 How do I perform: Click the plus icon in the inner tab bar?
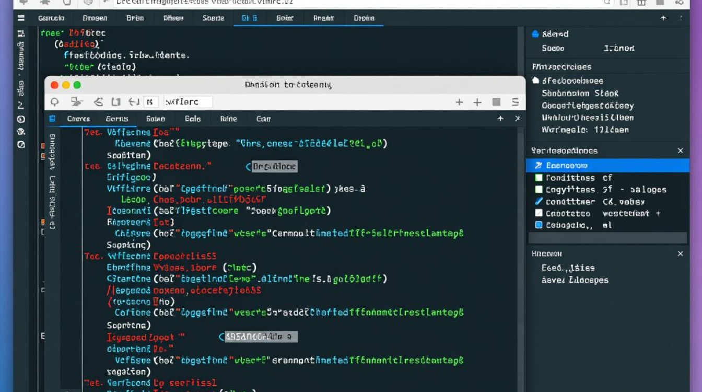click(x=500, y=119)
